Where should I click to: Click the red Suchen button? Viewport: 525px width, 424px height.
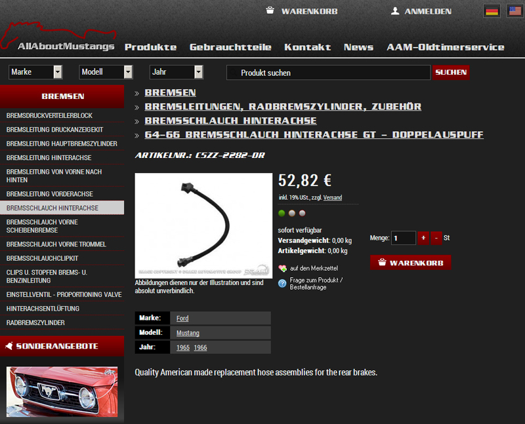(451, 73)
